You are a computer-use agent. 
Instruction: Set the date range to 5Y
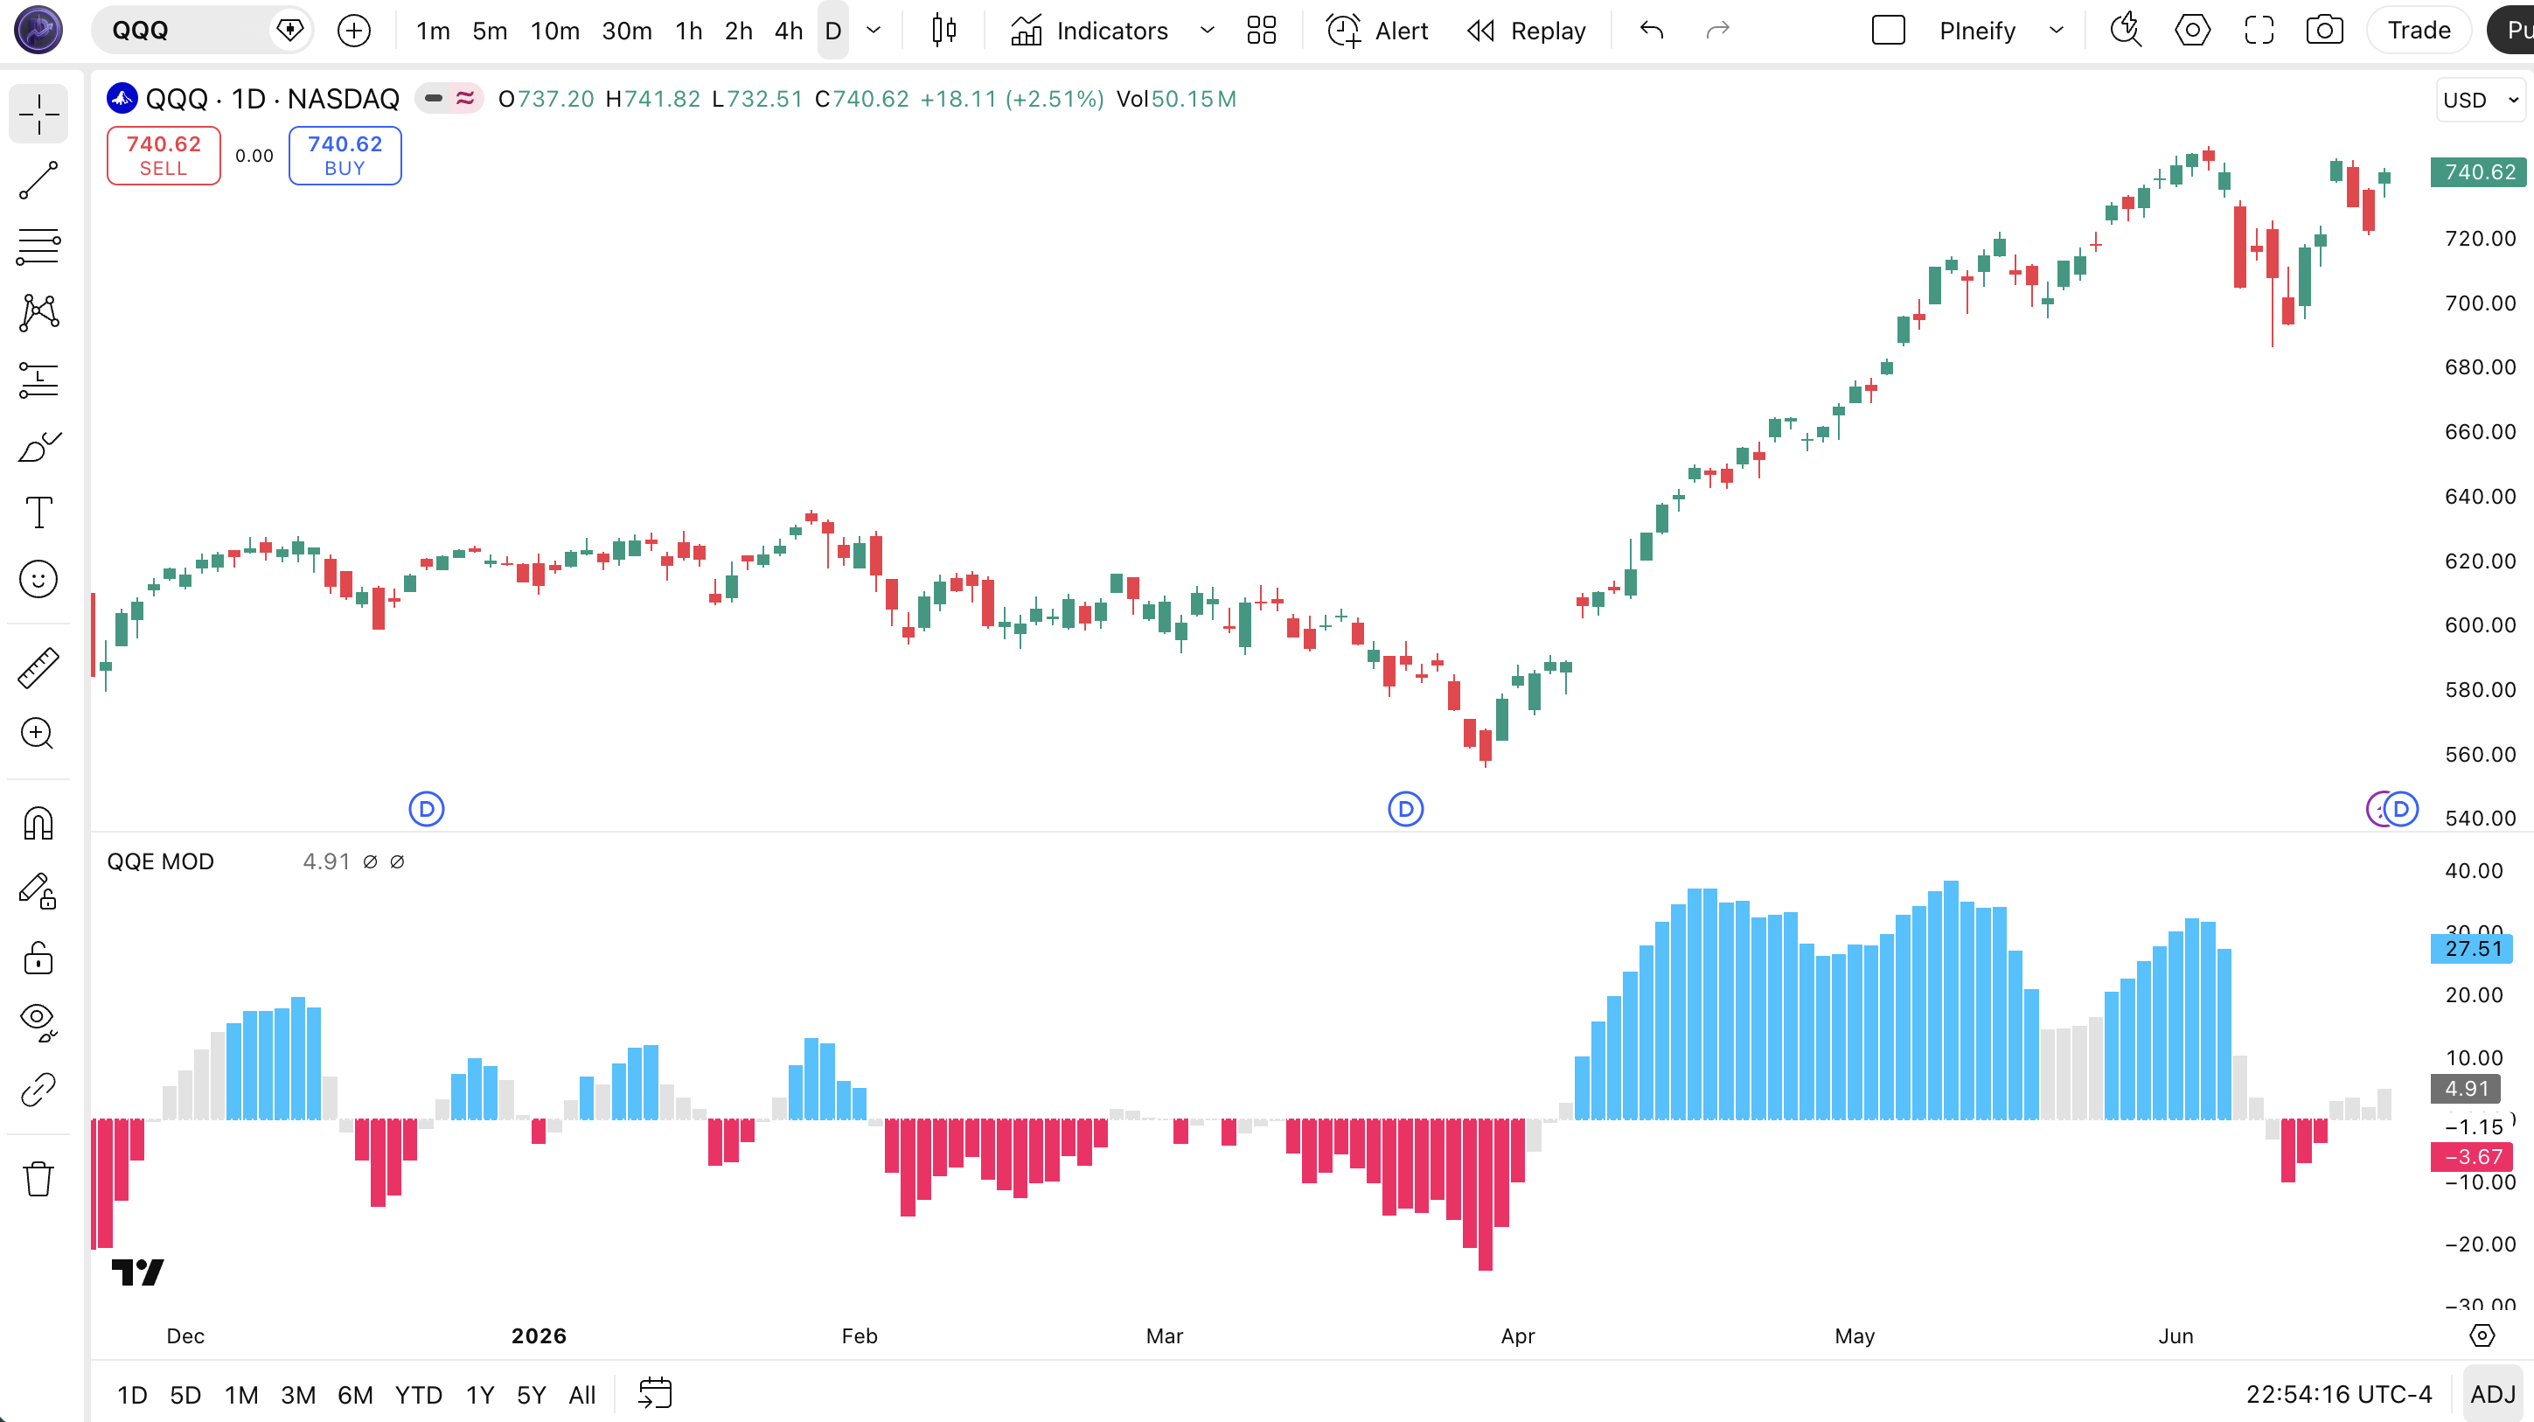click(532, 1394)
